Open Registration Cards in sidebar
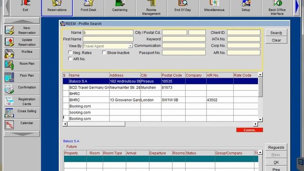304x171 pixels. coord(22,101)
